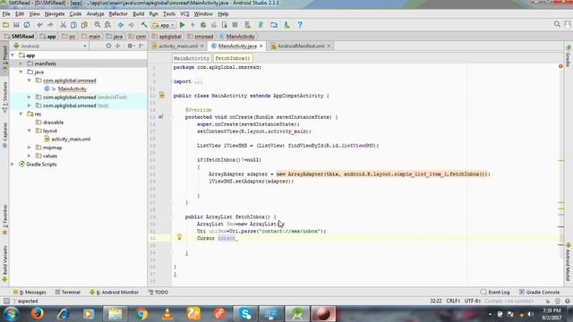The width and height of the screenshot is (573, 322).
Task: Open the TODO tool window
Action: tap(158, 292)
